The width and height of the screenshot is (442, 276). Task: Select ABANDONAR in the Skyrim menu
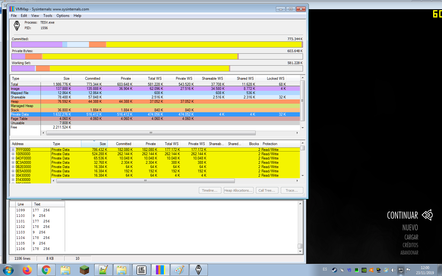(409, 253)
